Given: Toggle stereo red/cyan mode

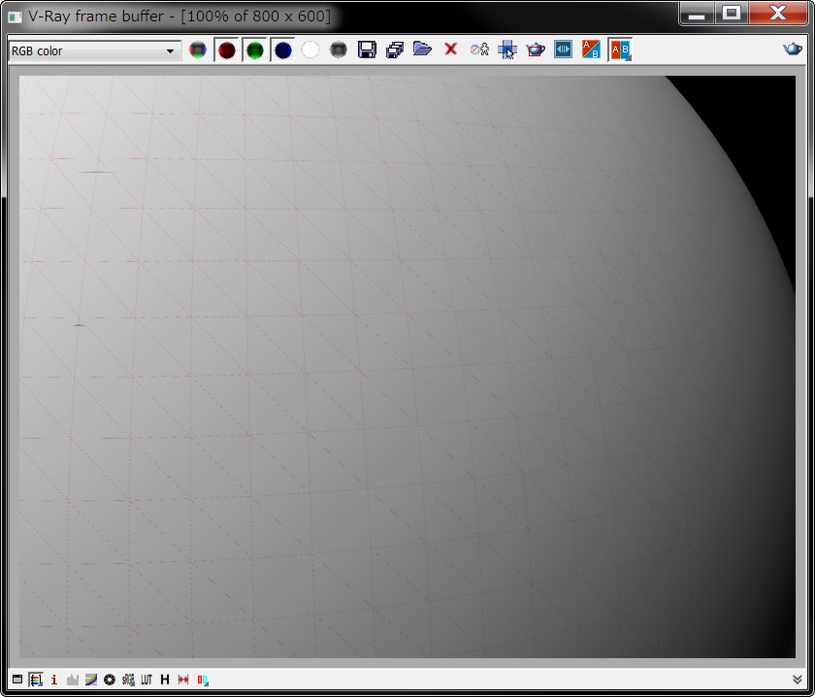Looking at the screenshot, I should (203, 680).
